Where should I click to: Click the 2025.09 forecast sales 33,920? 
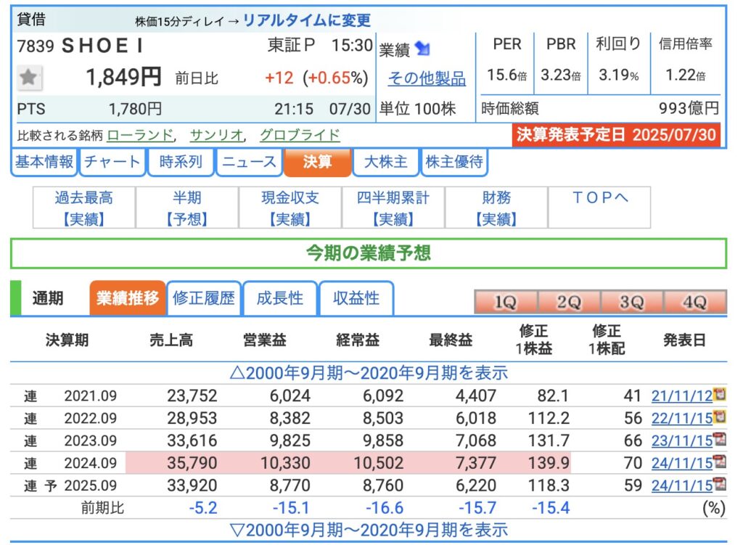pyautogui.click(x=192, y=485)
